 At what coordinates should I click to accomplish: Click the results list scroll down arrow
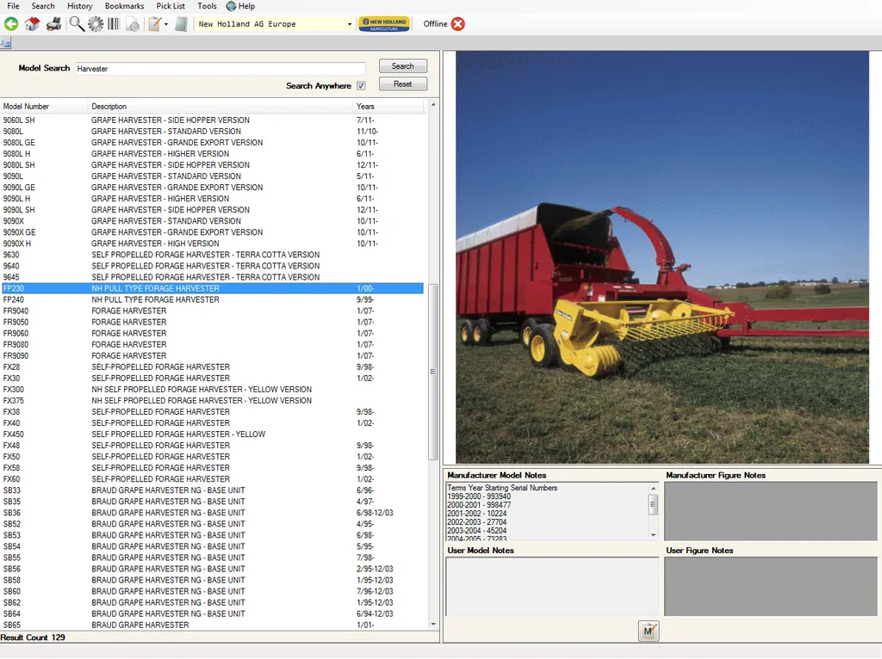click(x=433, y=625)
